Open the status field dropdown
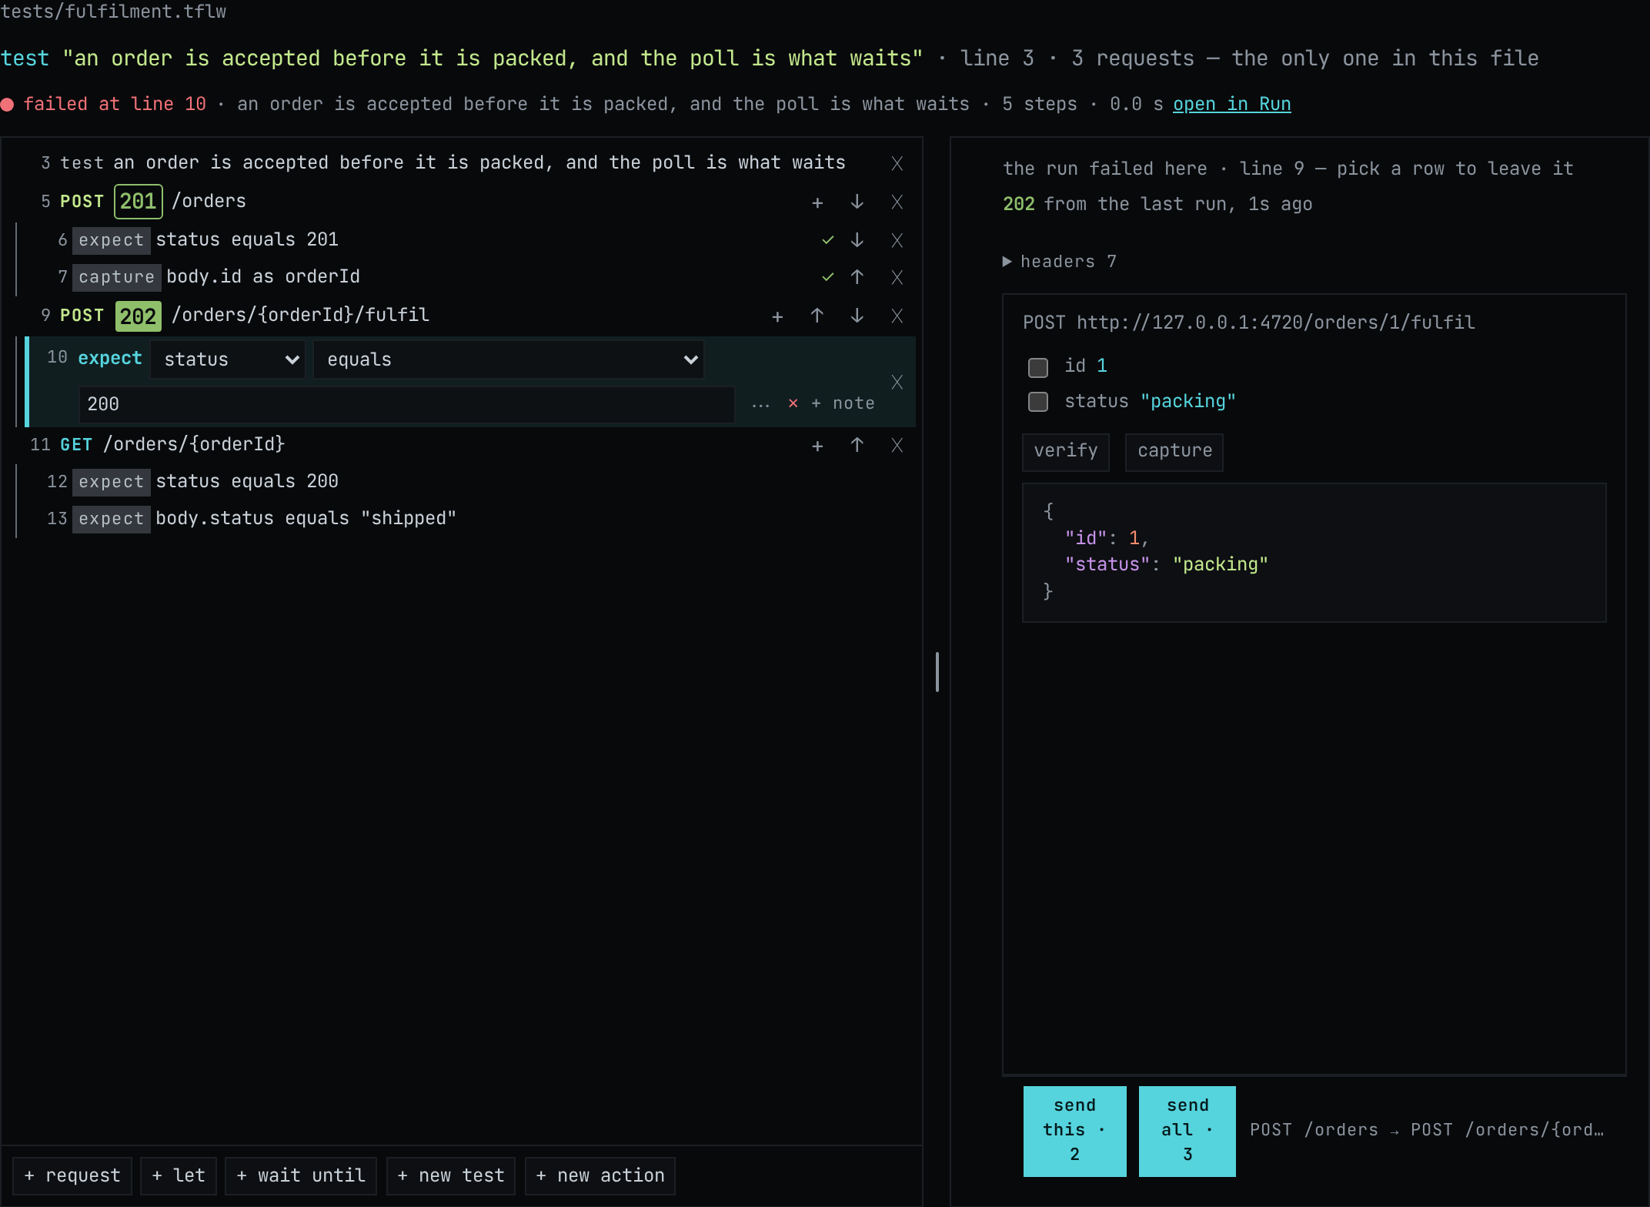 [x=228, y=359]
